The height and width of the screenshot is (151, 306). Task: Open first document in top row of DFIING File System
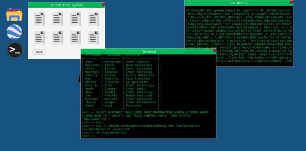tap(39, 19)
